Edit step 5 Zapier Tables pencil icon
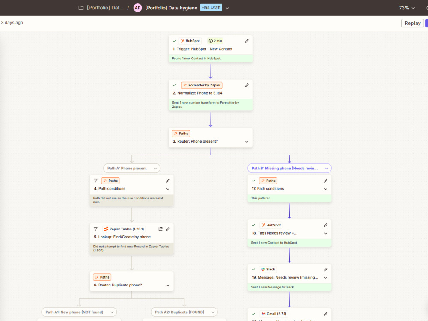The width and height of the screenshot is (428, 321). click(x=168, y=229)
